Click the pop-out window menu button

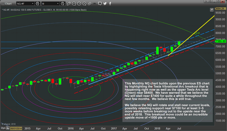[x=210, y=2]
